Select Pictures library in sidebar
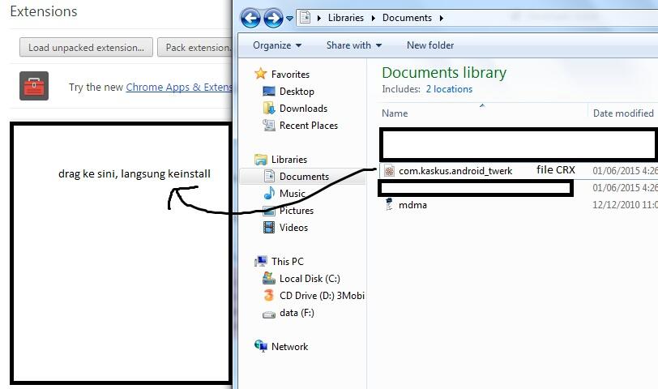Screen dimensions: 658x389 297,211
